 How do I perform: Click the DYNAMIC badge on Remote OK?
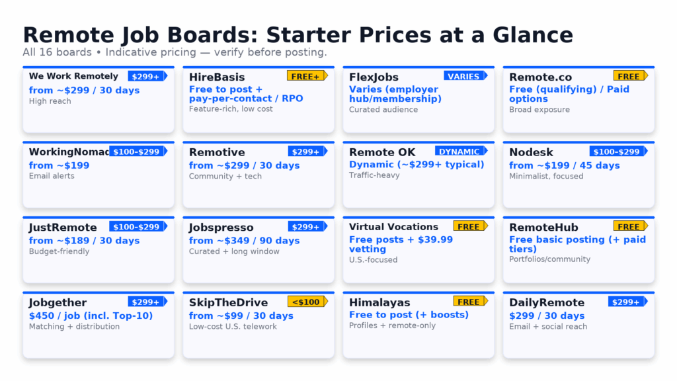460,151
